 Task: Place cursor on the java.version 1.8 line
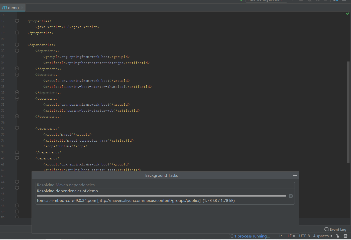click(67, 27)
